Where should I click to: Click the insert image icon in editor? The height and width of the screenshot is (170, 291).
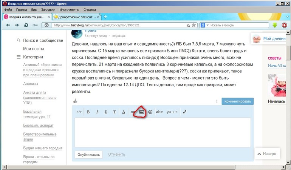coord(142,112)
